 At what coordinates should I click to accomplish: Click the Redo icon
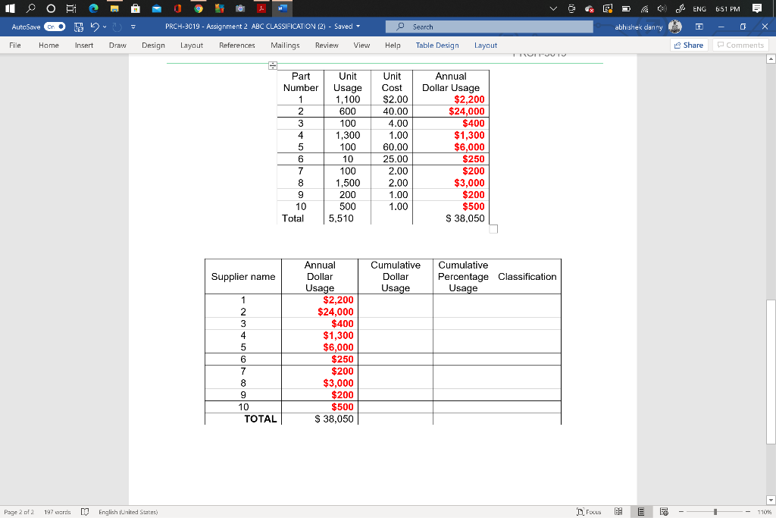click(117, 27)
